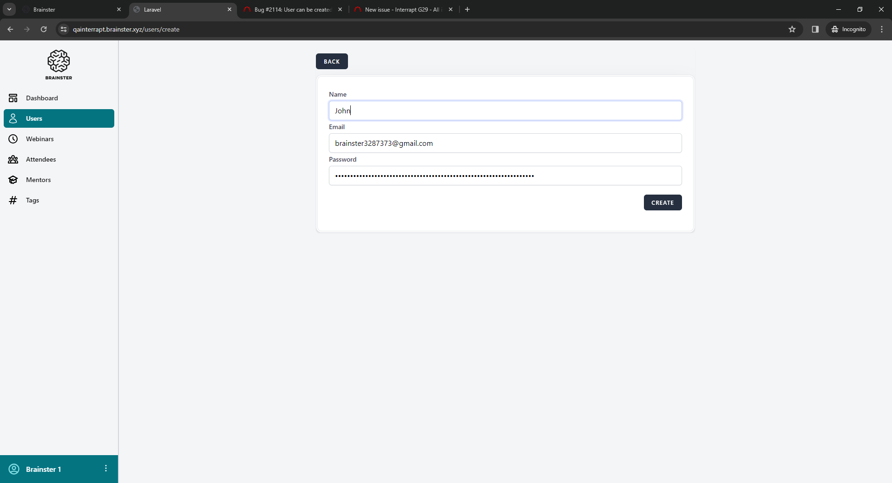892x483 pixels.
Task: Click the Tags hash icon
Action: (13, 200)
